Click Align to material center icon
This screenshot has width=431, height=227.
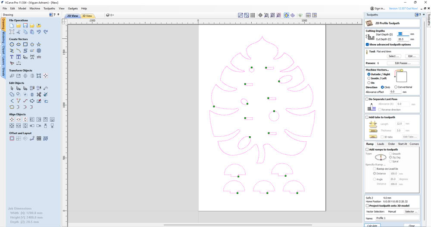(12, 119)
